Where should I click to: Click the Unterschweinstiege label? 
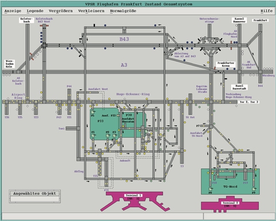click(x=209, y=20)
